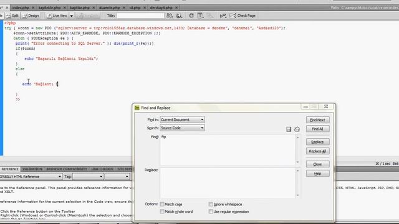Click the 'else' keyword in code
The image size is (399, 224).
point(20,69)
